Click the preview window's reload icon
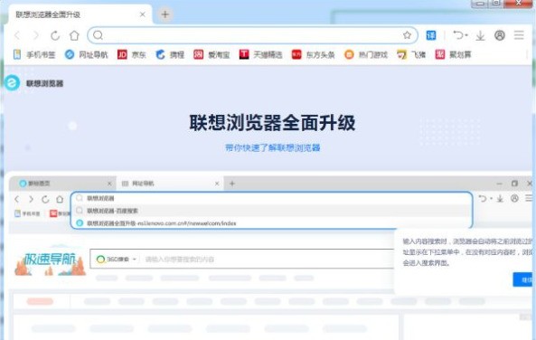Image resolution: width=536 pixels, height=340 pixels. [x=45, y=199]
